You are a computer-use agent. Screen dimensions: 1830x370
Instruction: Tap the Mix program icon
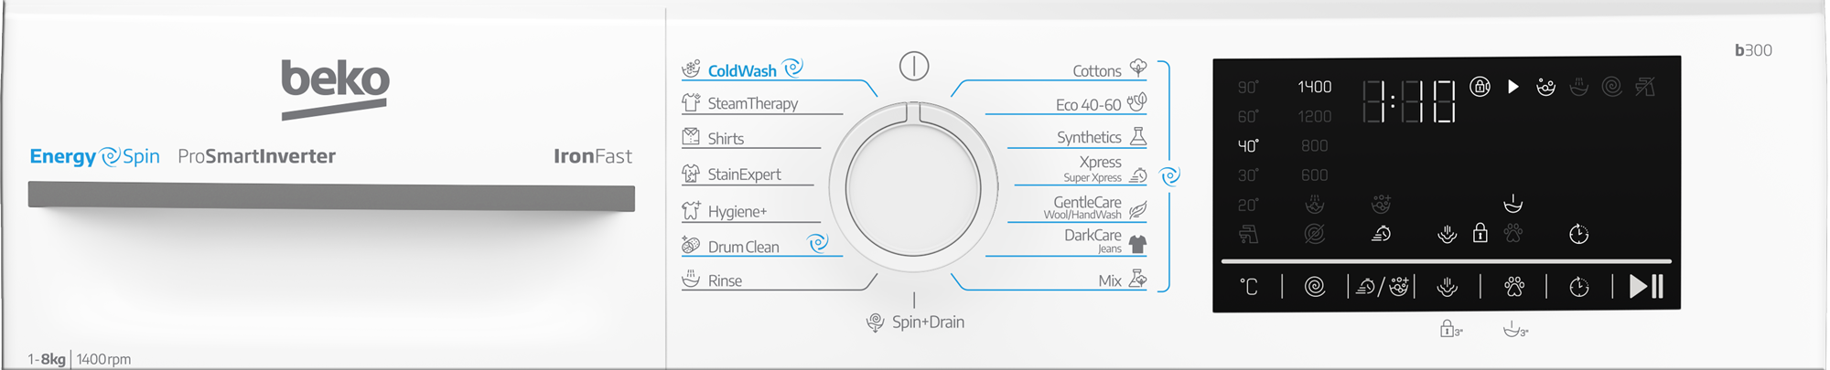click(1138, 279)
